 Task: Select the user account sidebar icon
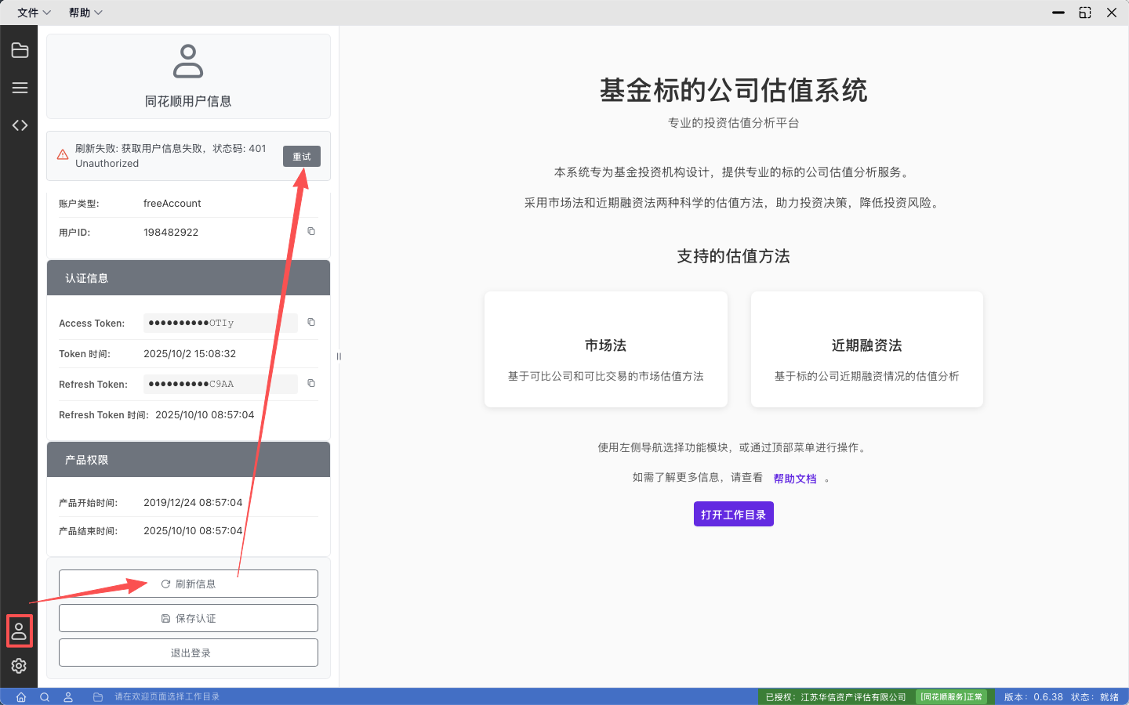click(19, 631)
